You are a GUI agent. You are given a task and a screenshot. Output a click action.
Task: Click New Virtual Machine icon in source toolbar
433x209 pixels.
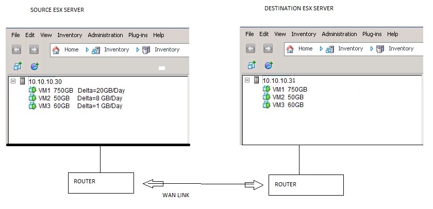tap(18, 66)
